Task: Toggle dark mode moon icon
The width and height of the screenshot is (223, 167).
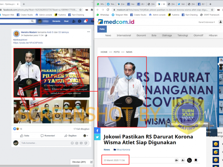Action: coord(189,160)
